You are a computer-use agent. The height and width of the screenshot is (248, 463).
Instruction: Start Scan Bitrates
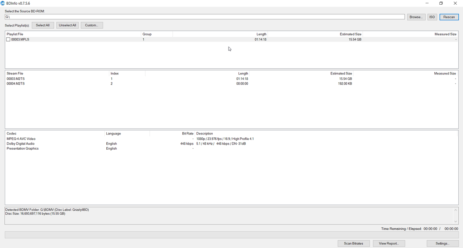click(353, 243)
